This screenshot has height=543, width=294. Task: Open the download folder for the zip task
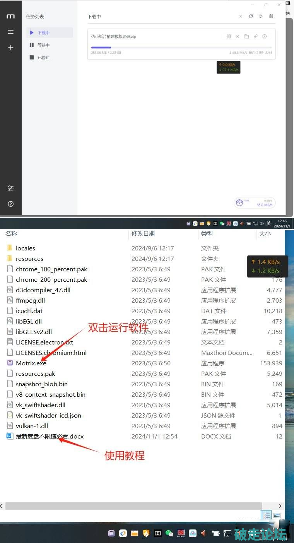[246, 36]
